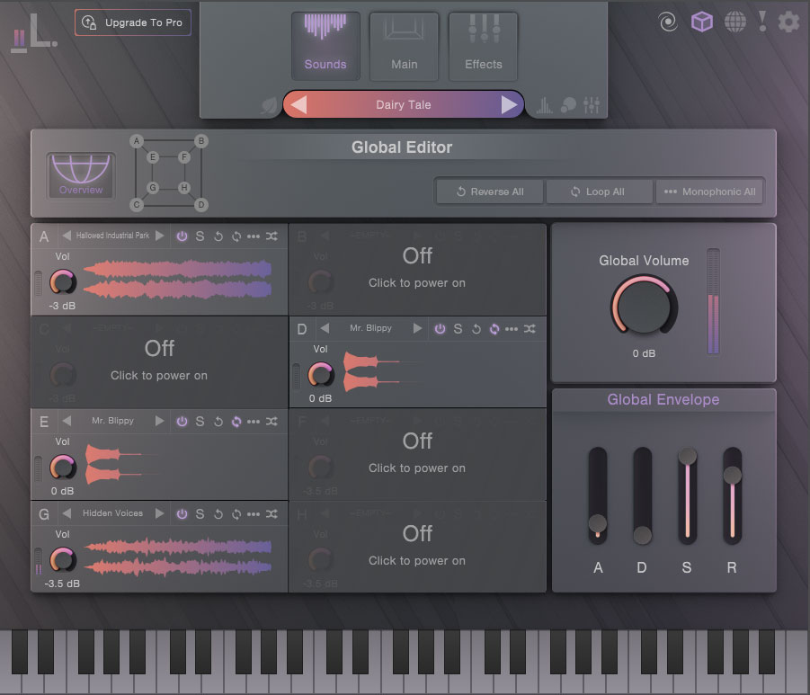Click the Attack slider in Global Envelope
This screenshot has height=695, width=810.
click(598, 495)
